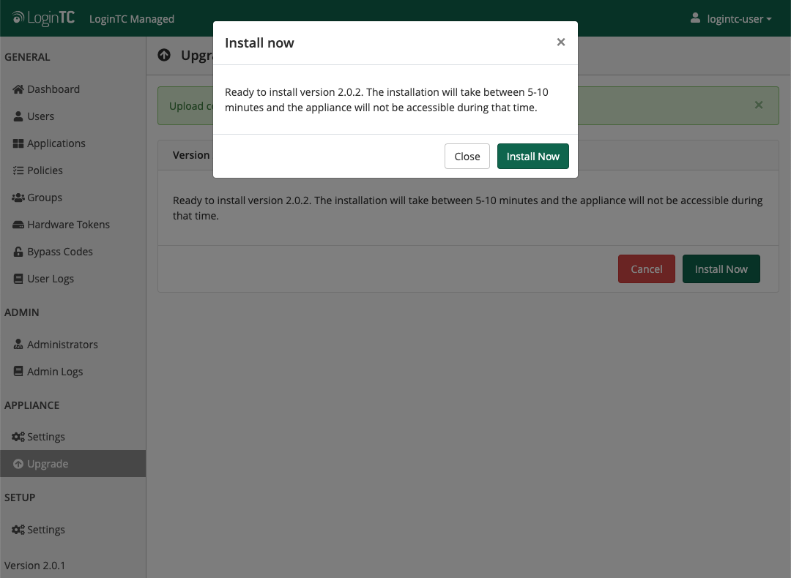This screenshot has width=791, height=578.
Task: Click the Administrators icon in sidebar
Action: [18, 345]
